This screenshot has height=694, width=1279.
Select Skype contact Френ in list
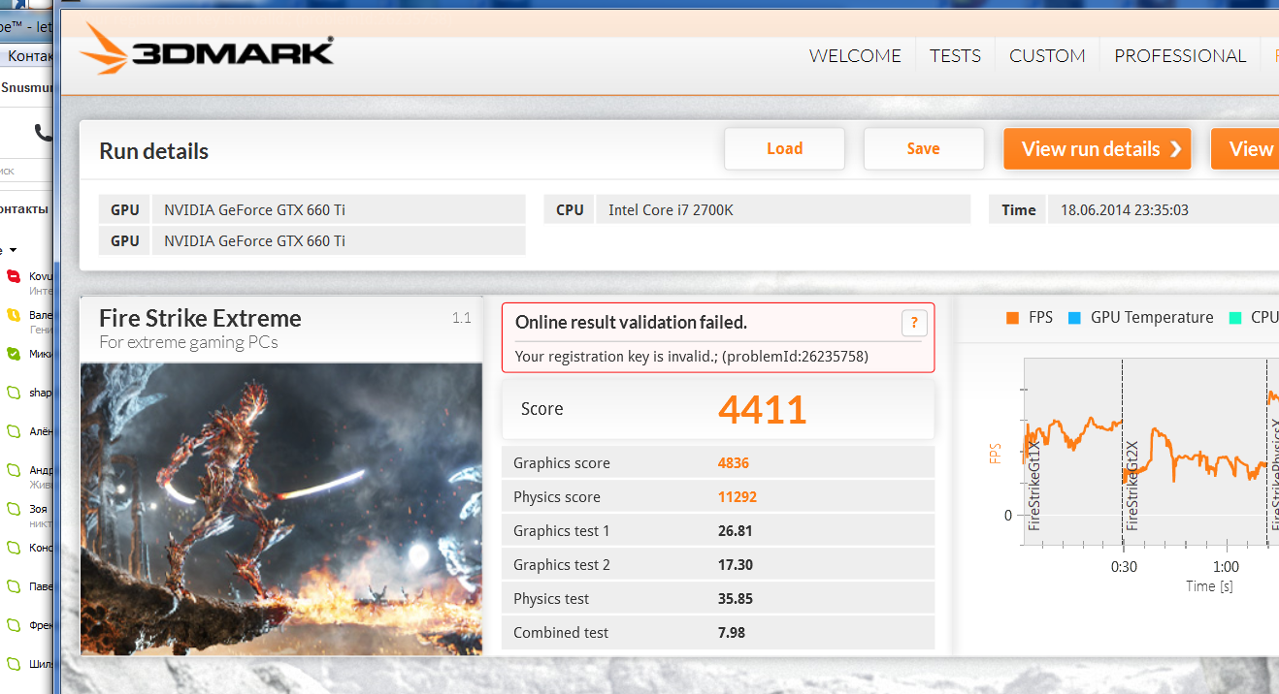pyautogui.click(x=29, y=625)
